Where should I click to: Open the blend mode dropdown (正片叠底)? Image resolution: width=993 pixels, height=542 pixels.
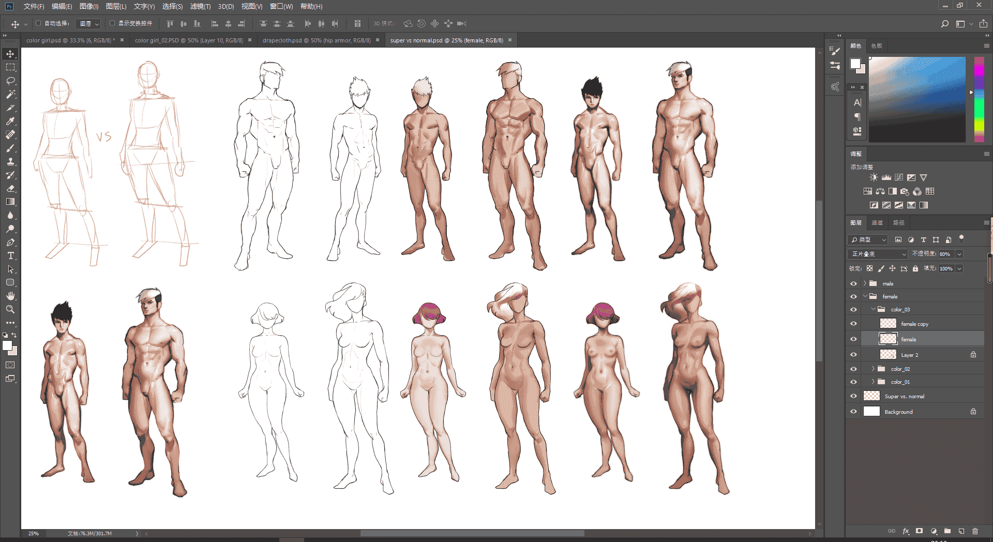tap(878, 254)
